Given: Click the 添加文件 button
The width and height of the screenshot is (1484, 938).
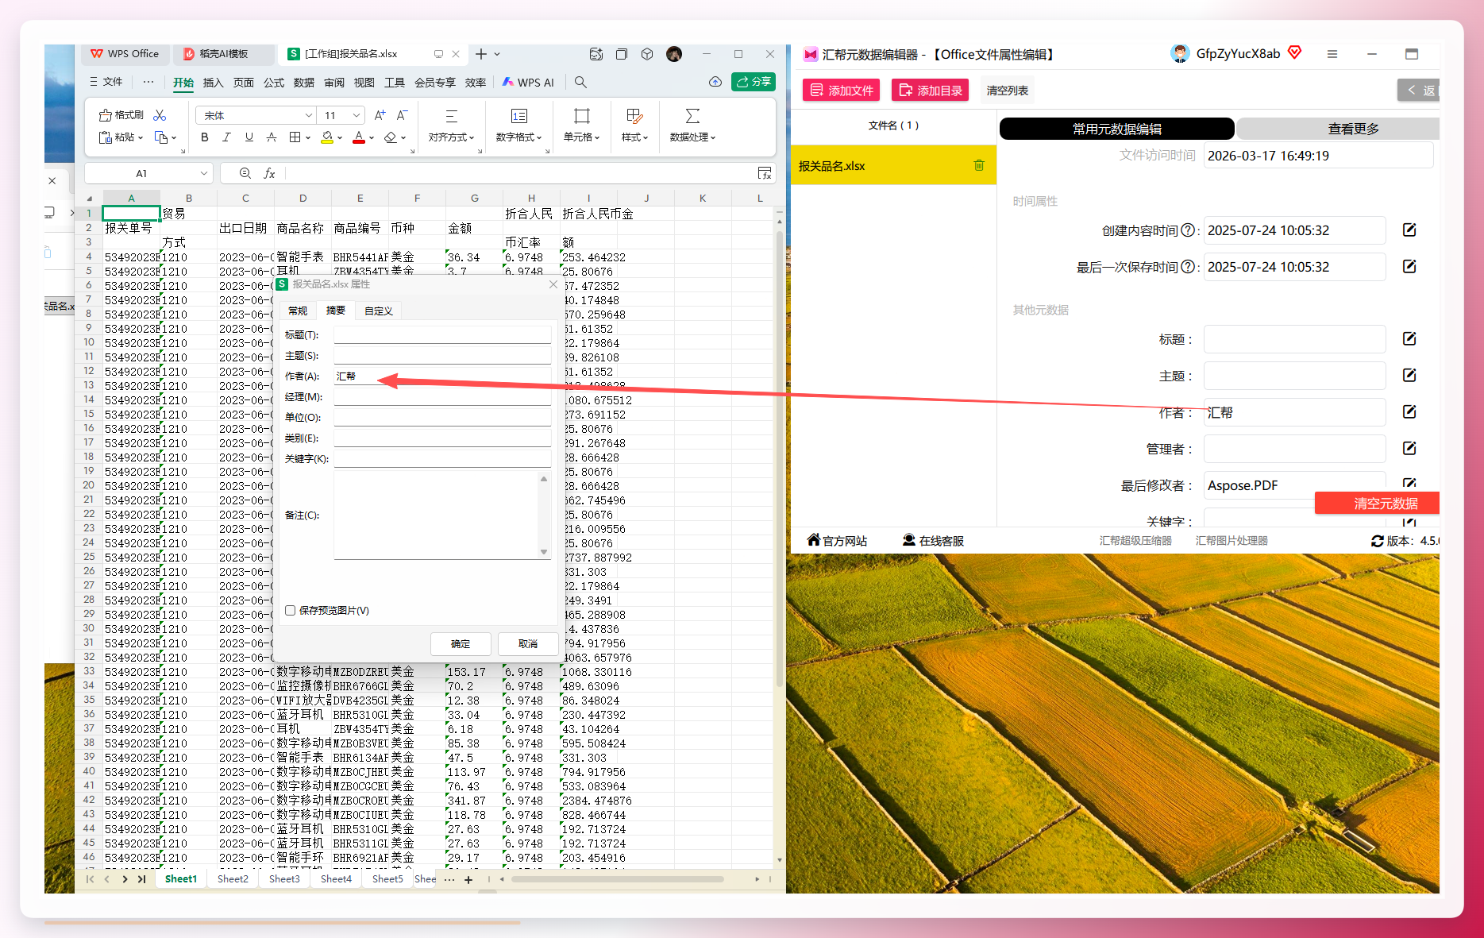Looking at the screenshot, I should point(842,91).
